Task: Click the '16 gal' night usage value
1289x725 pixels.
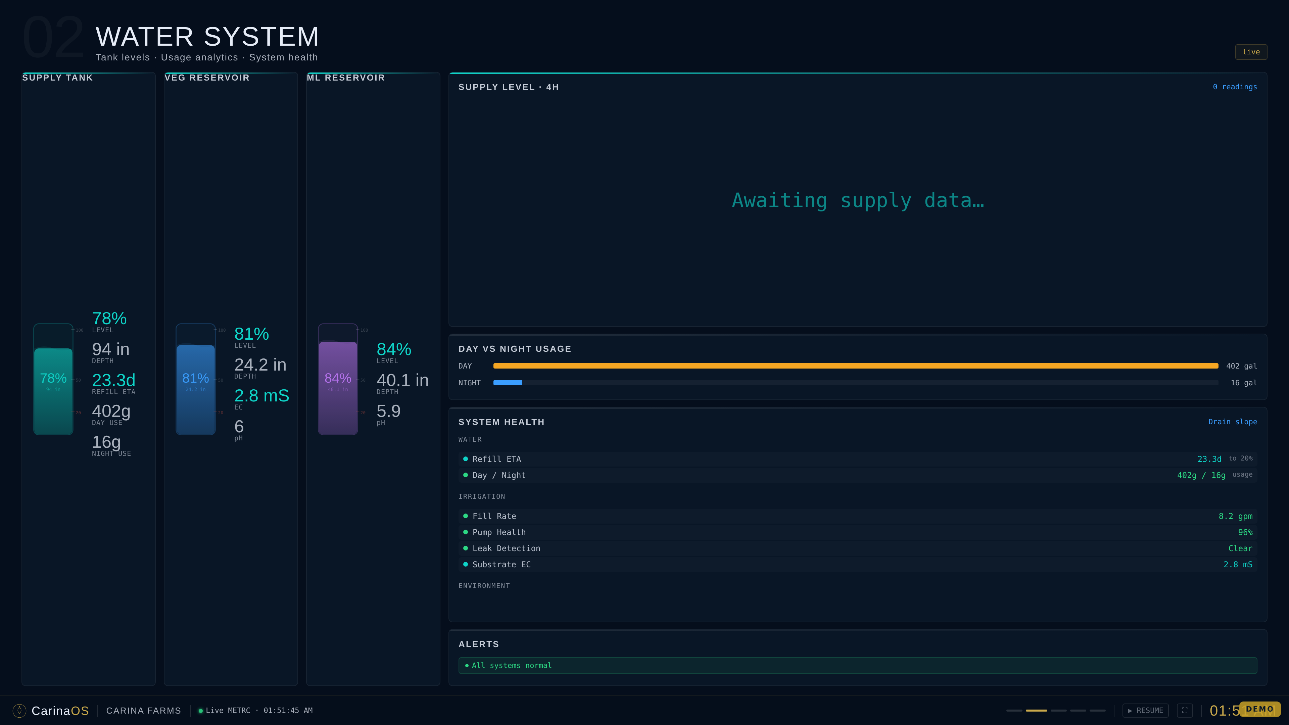Action: 1243,383
